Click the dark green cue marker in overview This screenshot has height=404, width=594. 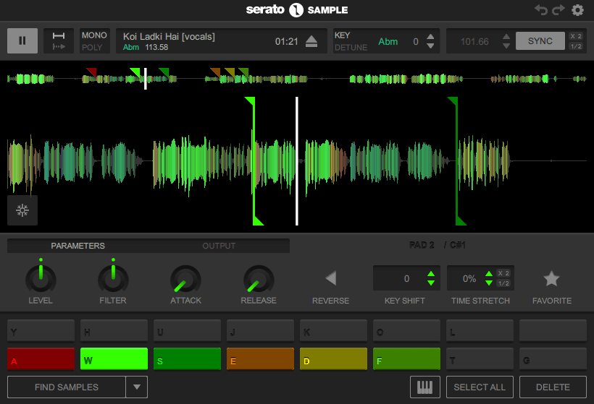[164, 72]
